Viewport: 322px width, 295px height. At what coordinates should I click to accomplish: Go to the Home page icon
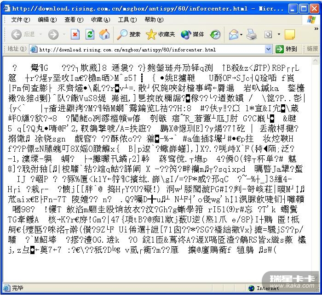click(x=104, y=34)
